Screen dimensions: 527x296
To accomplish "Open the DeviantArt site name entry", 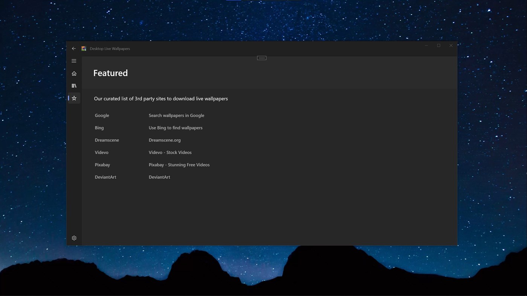I will click(105, 177).
